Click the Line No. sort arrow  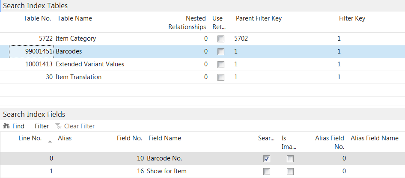[50, 141]
